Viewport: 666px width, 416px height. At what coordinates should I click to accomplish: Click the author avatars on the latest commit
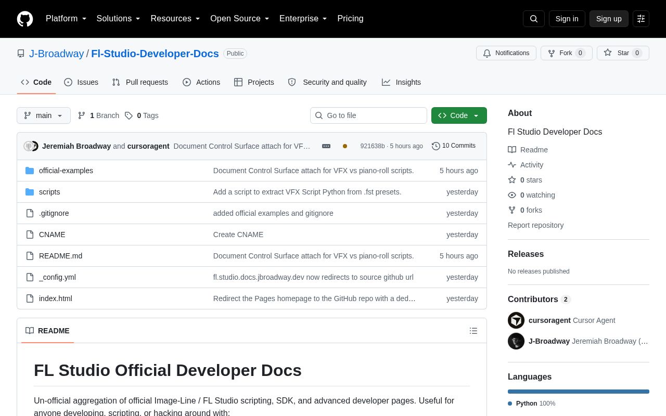(31, 146)
